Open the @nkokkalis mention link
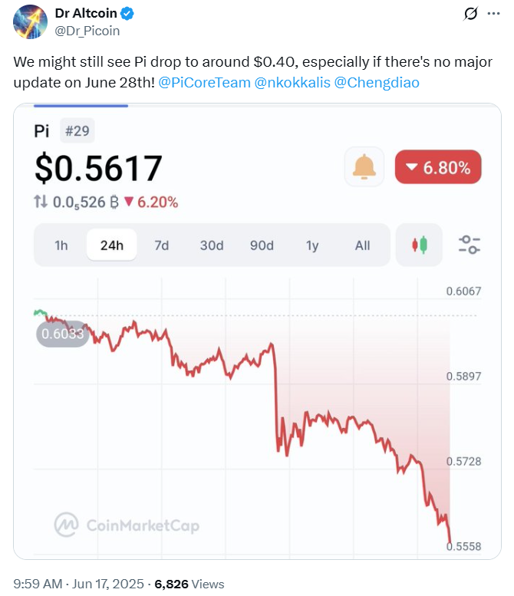The height and width of the screenshot is (596, 514). pyautogui.click(x=292, y=83)
